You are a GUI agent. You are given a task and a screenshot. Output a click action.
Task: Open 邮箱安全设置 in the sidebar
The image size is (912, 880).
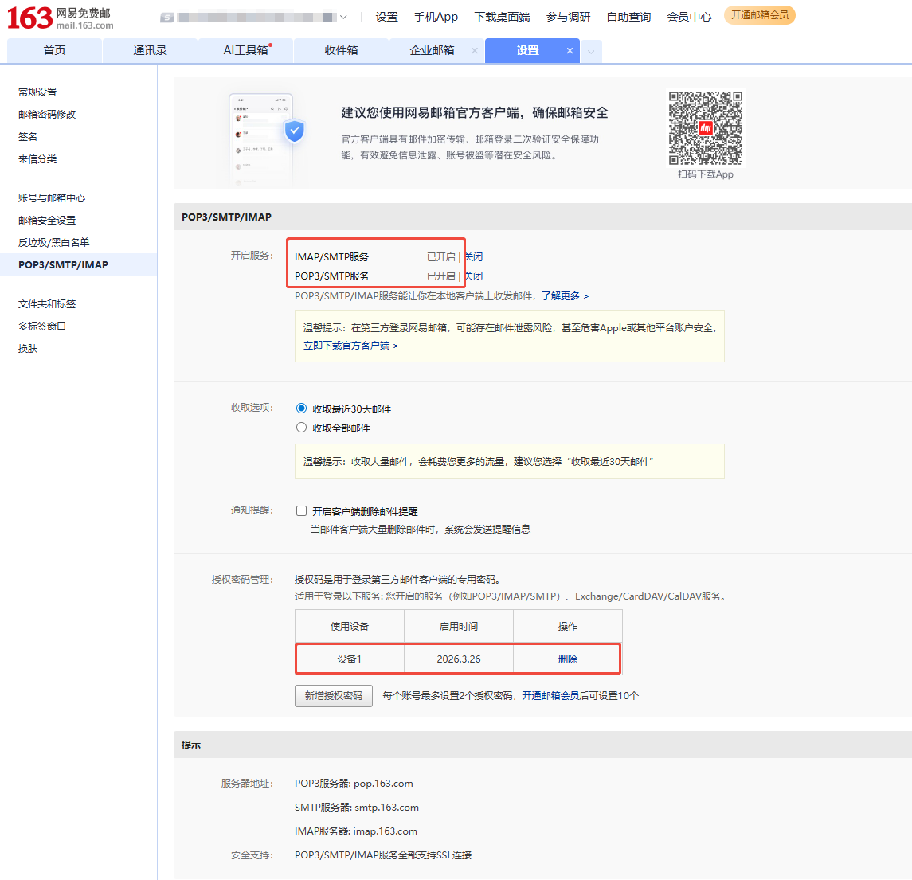(47, 221)
